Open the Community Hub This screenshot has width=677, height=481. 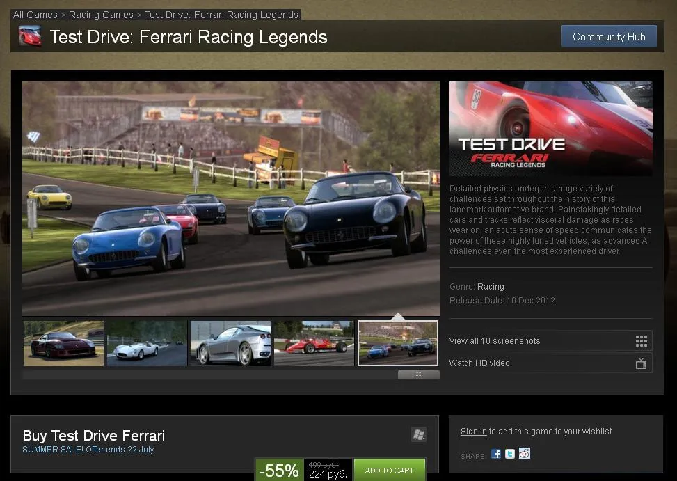click(x=609, y=37)
